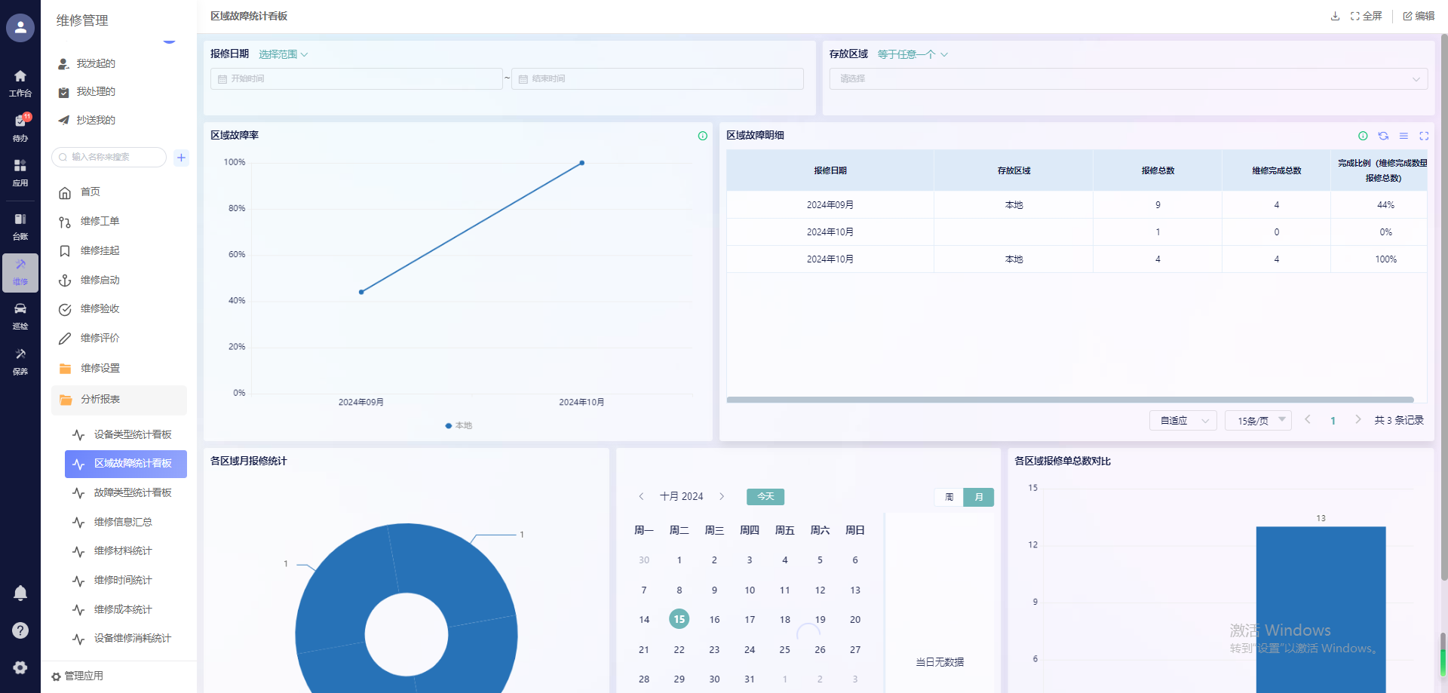Toggle the 本地 legend series
1448x693 pixels.
pos(459,426)
